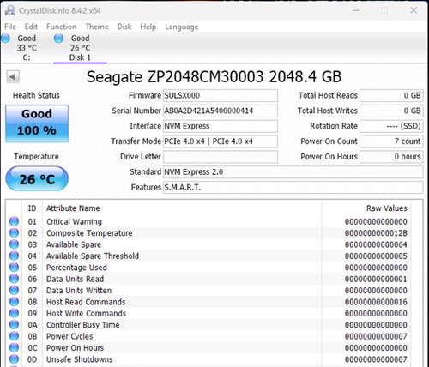The image size is (429, 367).
Task: Click the CrystalDiskInfo app icon in the title bar
Action: click(10, 10)
